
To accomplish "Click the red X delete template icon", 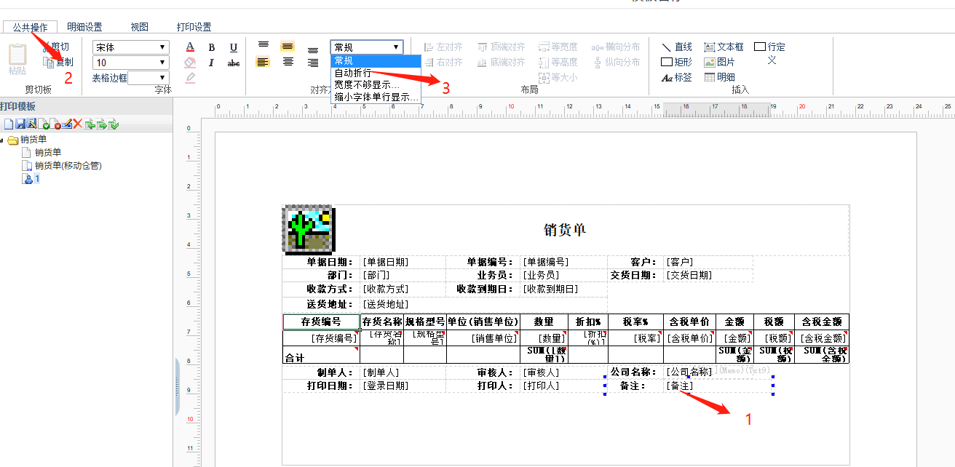I will [77, 124].
